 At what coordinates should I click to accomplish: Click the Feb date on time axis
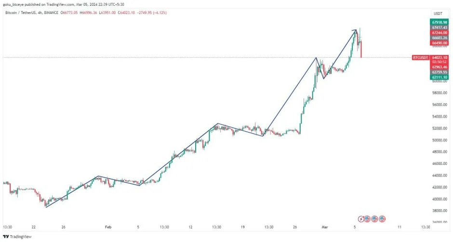pyautogui.click(x=108, y=226)
